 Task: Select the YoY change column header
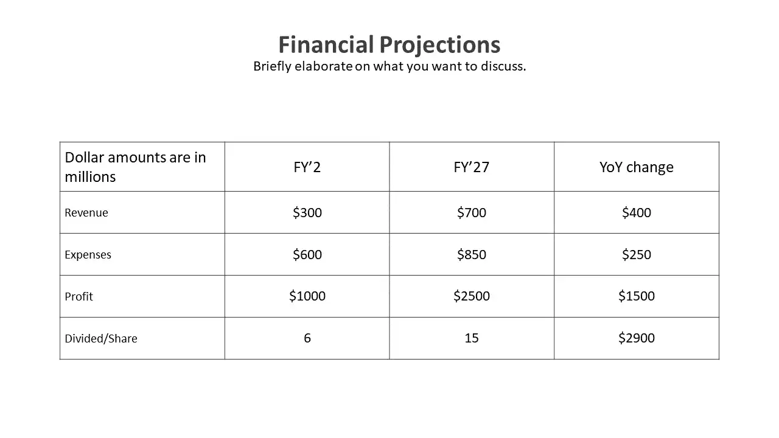(x=637, y=167)
